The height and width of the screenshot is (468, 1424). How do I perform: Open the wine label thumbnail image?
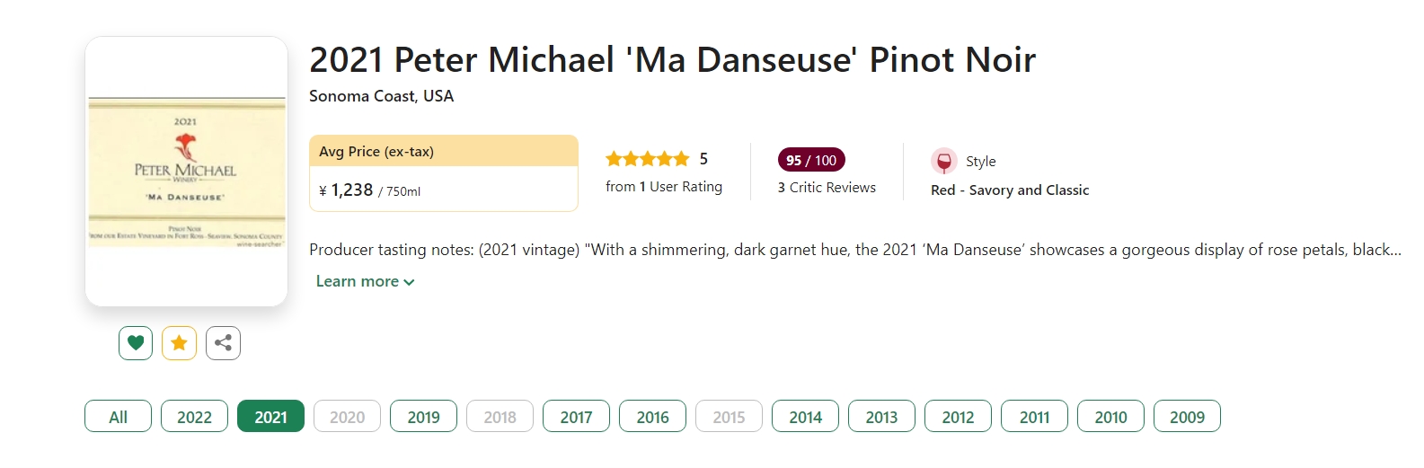pyautogui.click(x=187, y=172)
